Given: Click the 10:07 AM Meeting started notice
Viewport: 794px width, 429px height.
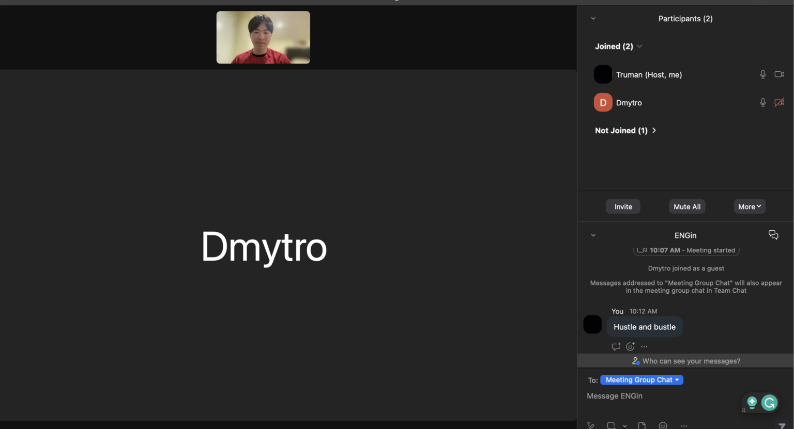Looking at the screenshot, I should [x=686, y=250].
